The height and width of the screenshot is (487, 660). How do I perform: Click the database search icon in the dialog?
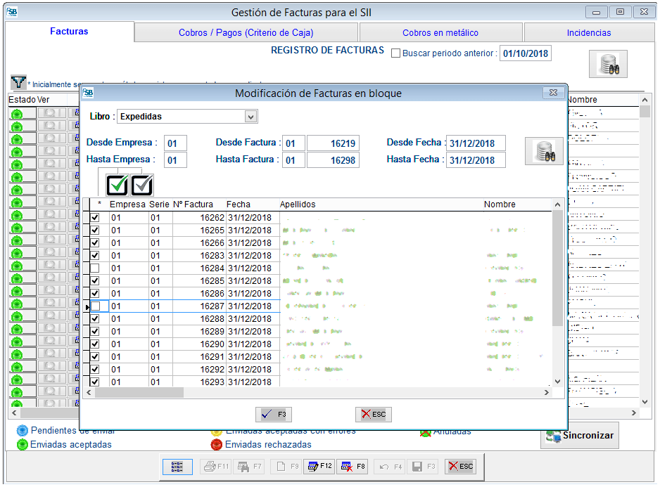pyautogui.click(x=543, y=151)
